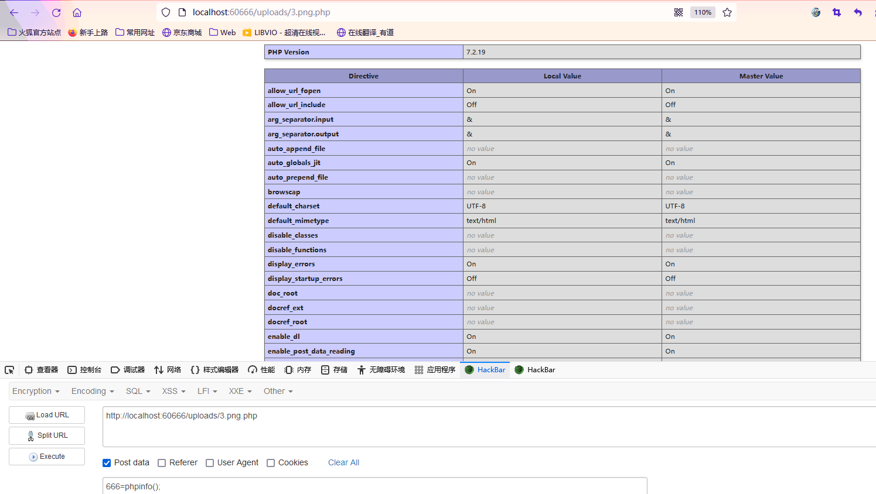The height and width of the screenshot is (494, 876).
Task: Click the display_startup_errors directive cell
Action: pyautogui.click(x=363, y=279)
